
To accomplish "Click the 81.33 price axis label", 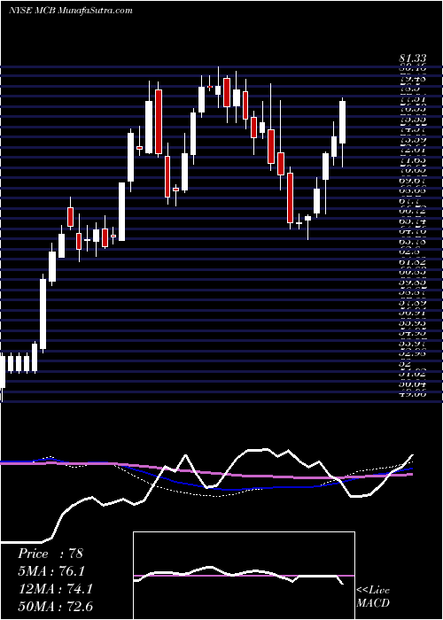I will pos(413,59).
